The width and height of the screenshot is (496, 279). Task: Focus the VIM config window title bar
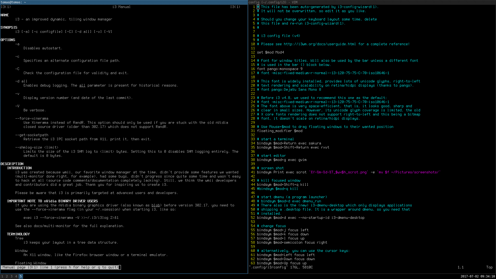(x=372, y=2)
